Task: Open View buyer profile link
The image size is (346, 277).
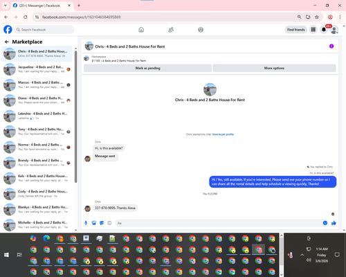Action: [223, 134]
